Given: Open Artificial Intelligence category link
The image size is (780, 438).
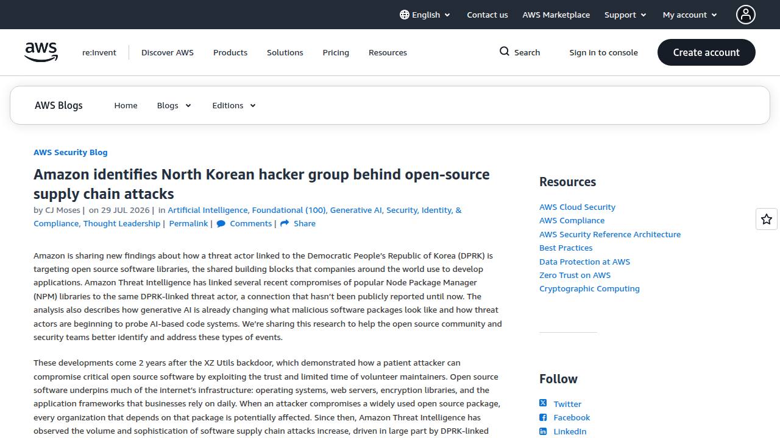Looking at the screenshot, I should 208,210.
